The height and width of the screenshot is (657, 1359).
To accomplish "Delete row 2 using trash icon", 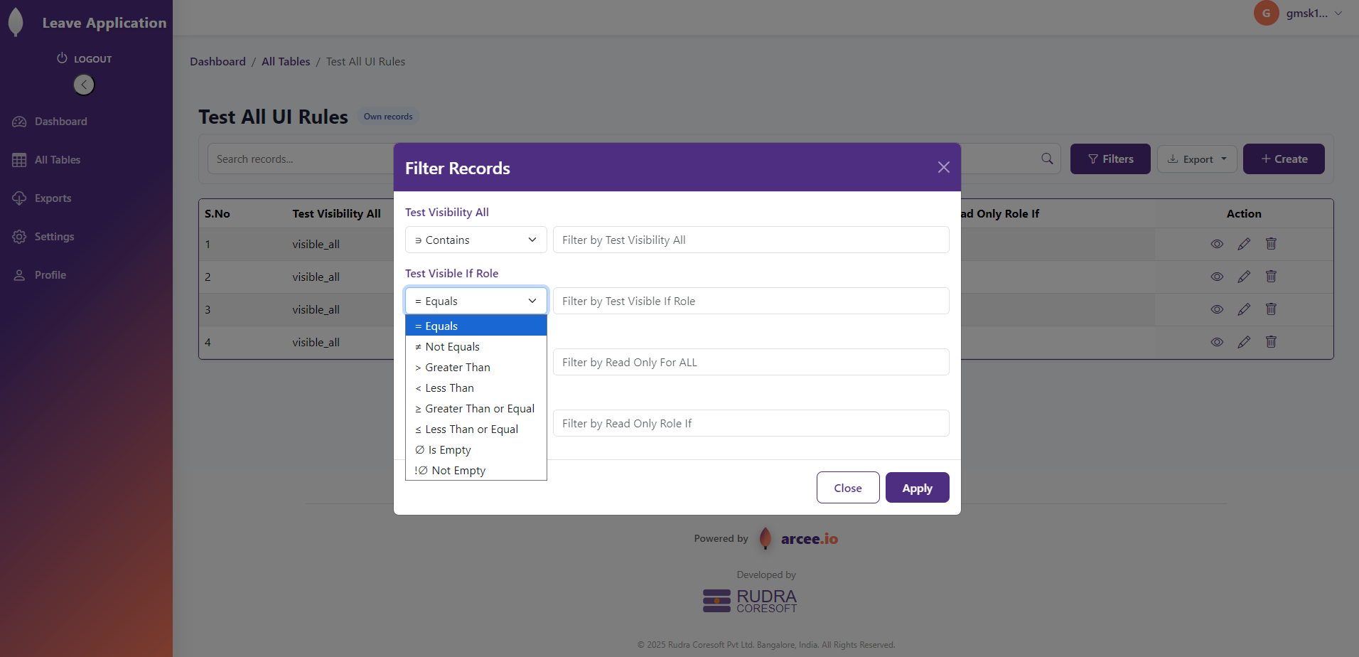I will pyautogui.click(x=1271, y=277).
